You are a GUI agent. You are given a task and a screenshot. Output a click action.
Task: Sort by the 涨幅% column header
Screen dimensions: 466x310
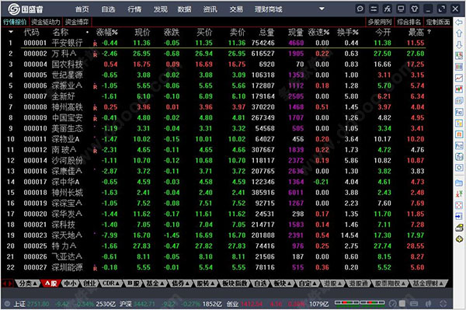click(106, 32)
